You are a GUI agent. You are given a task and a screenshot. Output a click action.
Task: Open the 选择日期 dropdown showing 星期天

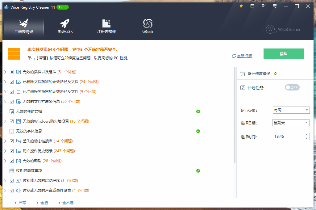tap(291, 123)
